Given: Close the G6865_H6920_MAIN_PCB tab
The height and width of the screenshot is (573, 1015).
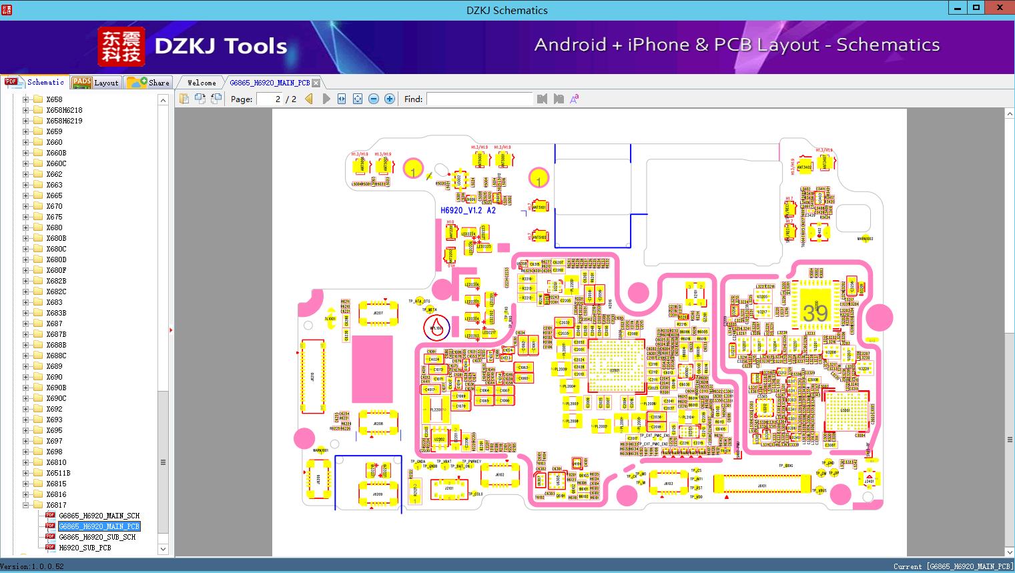Looking at the screenshot, I should tap(316, 83).
